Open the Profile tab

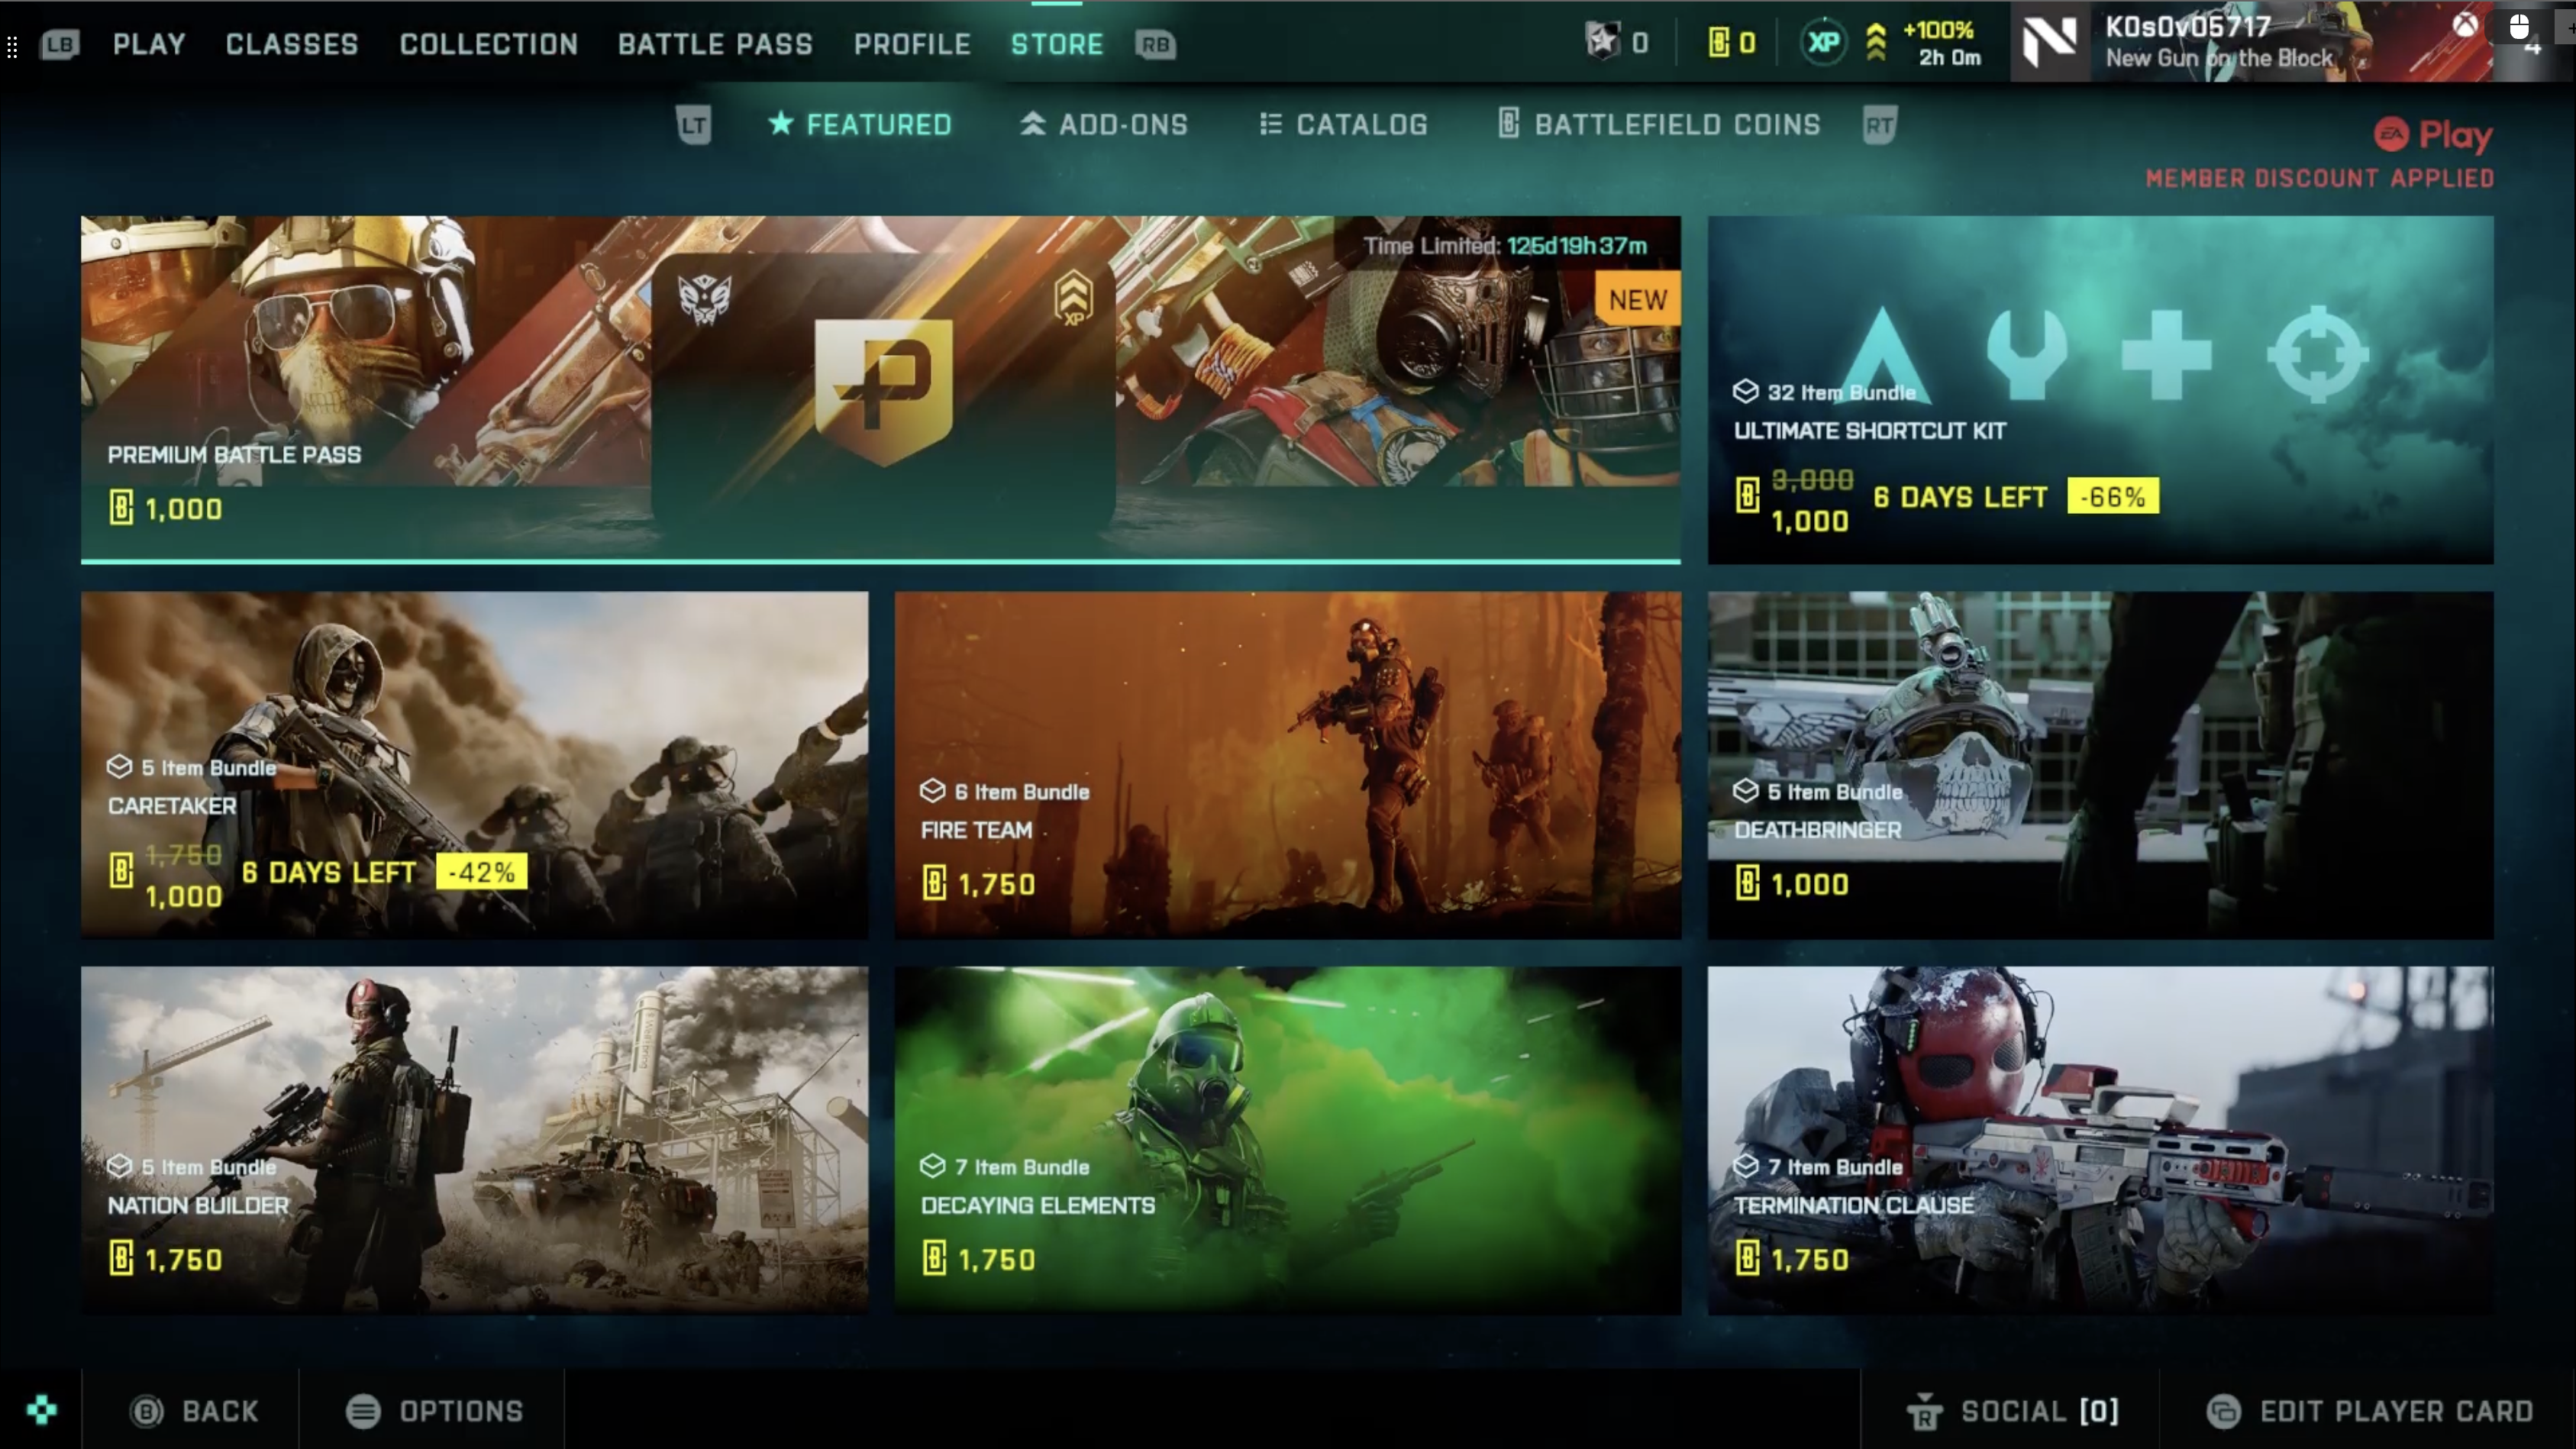pos(912,44)
